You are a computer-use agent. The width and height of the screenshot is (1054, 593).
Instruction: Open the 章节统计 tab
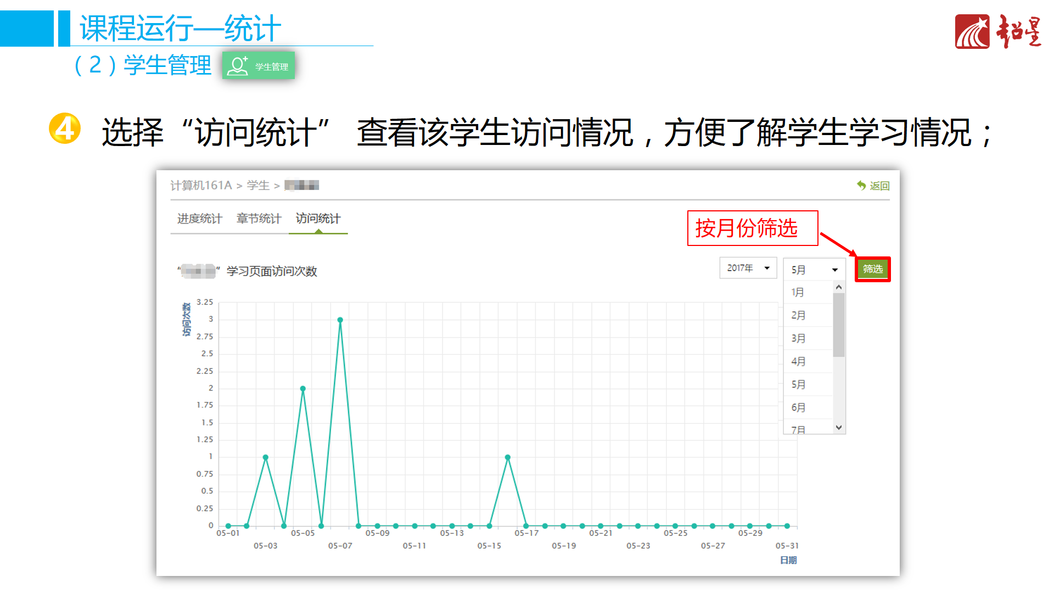(x=259, y=219)
